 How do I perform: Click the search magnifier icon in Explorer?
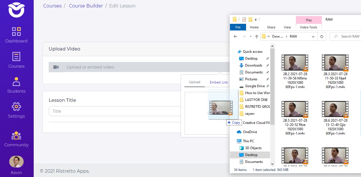coord(336,36)
